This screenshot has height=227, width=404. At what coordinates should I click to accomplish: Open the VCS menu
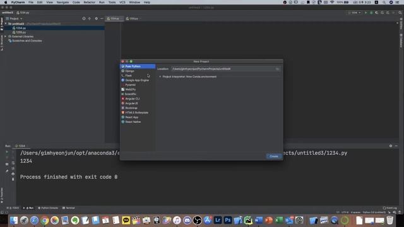click(122, 3)
